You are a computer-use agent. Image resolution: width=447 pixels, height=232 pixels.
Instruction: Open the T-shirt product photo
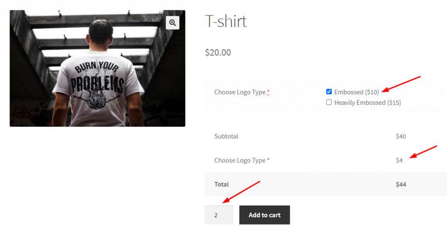click(97, 68)
